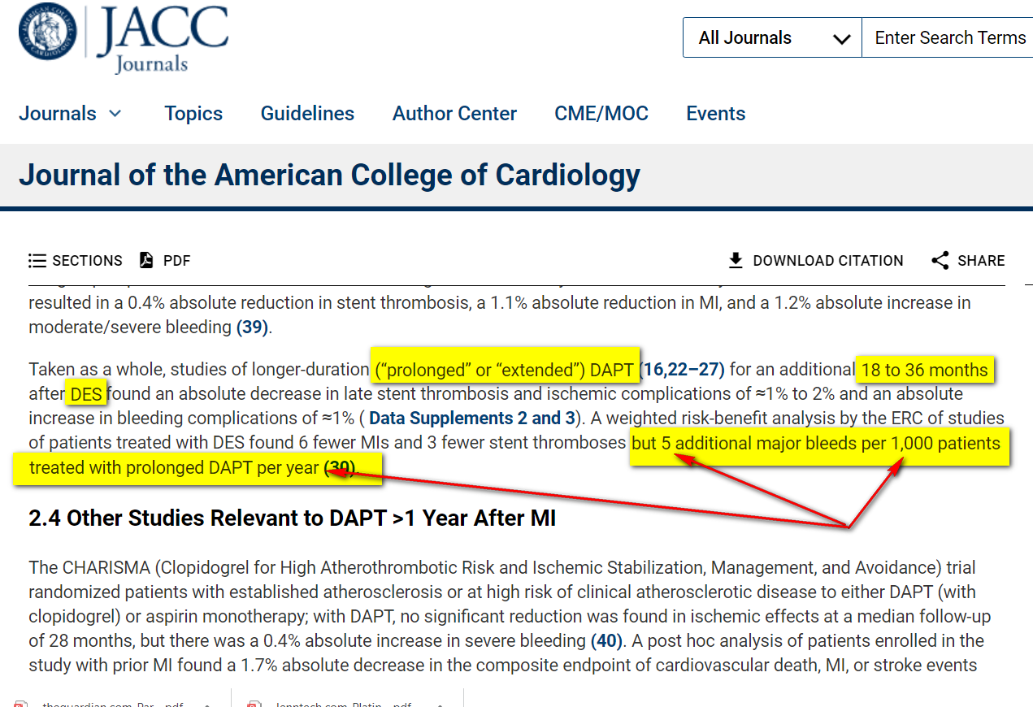
Task: Click the Download Citation text button
Action: point(828,261)
